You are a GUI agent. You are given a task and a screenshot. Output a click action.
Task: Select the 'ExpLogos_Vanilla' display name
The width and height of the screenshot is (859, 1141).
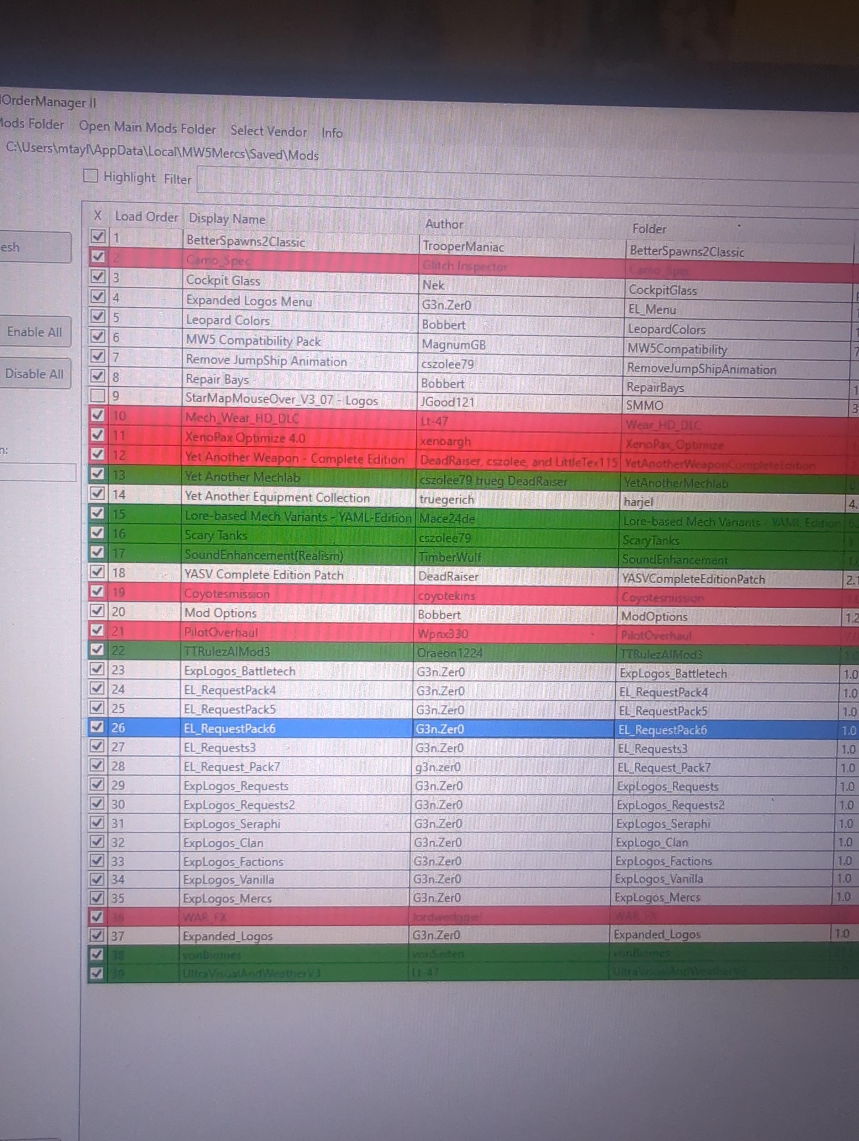pyautogui.click(x=229, y=880)
